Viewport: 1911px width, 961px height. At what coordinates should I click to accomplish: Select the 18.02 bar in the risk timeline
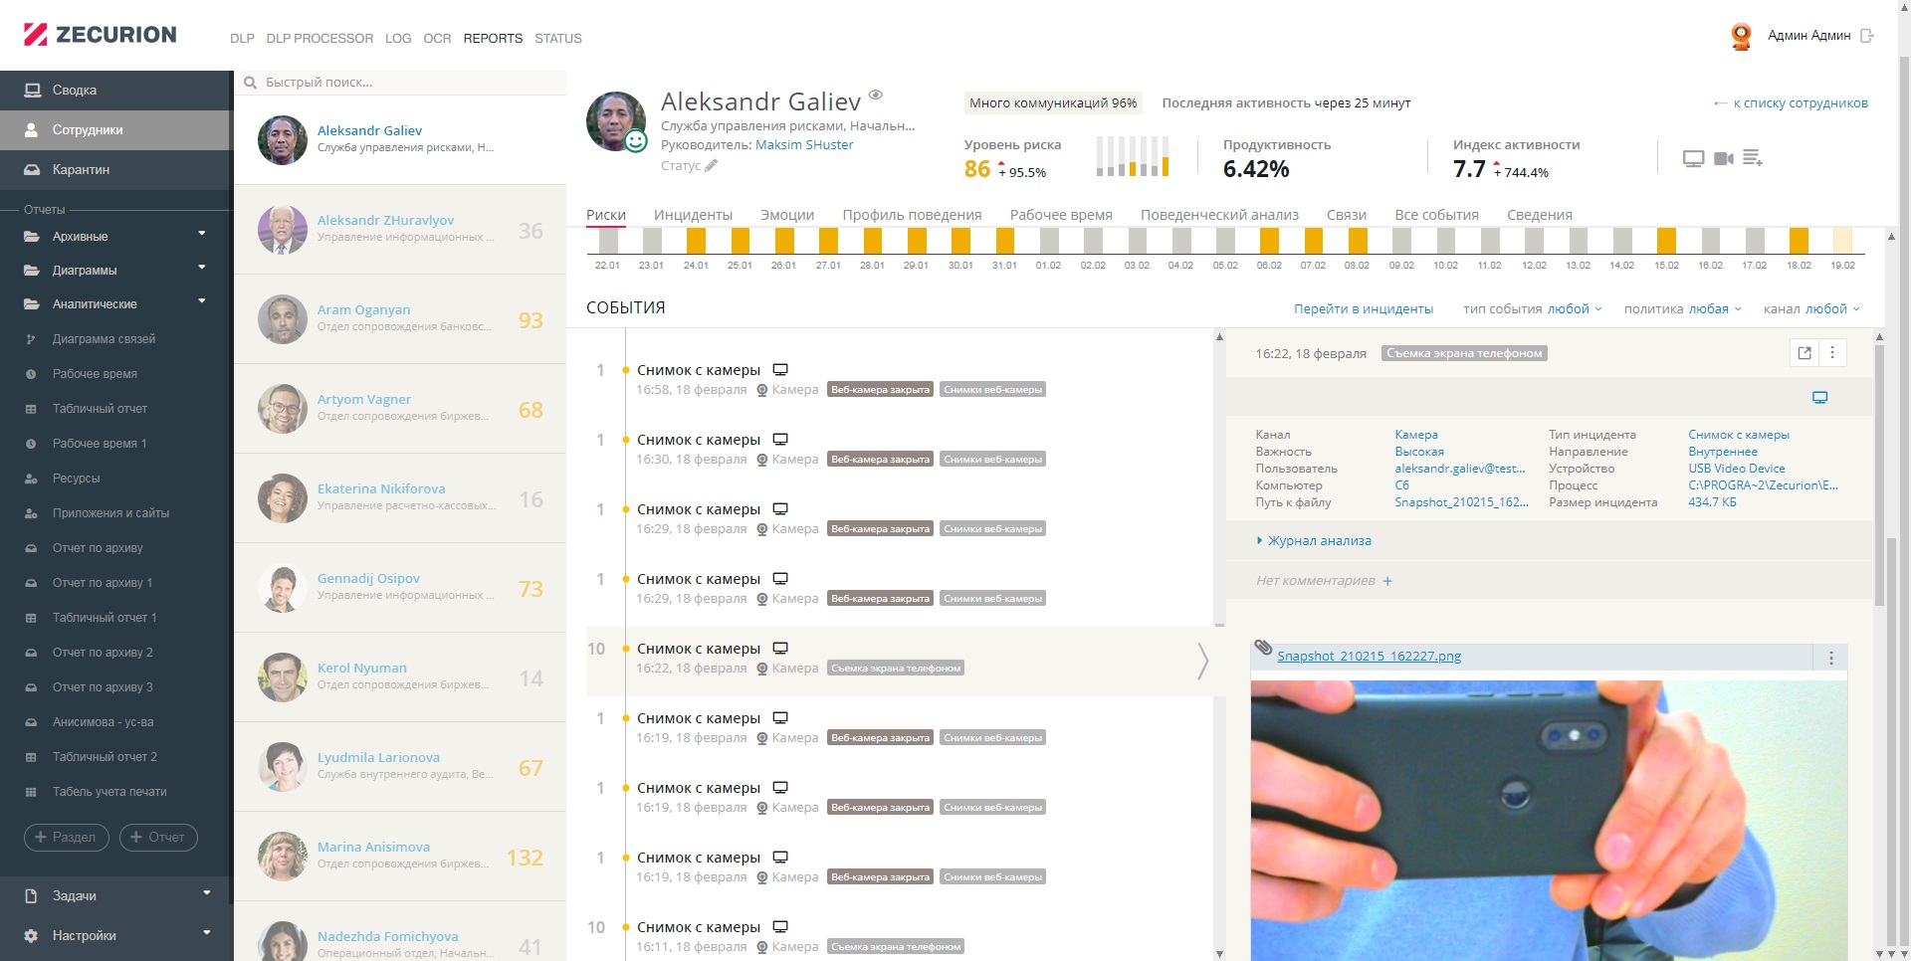(x=1799, y=241)
